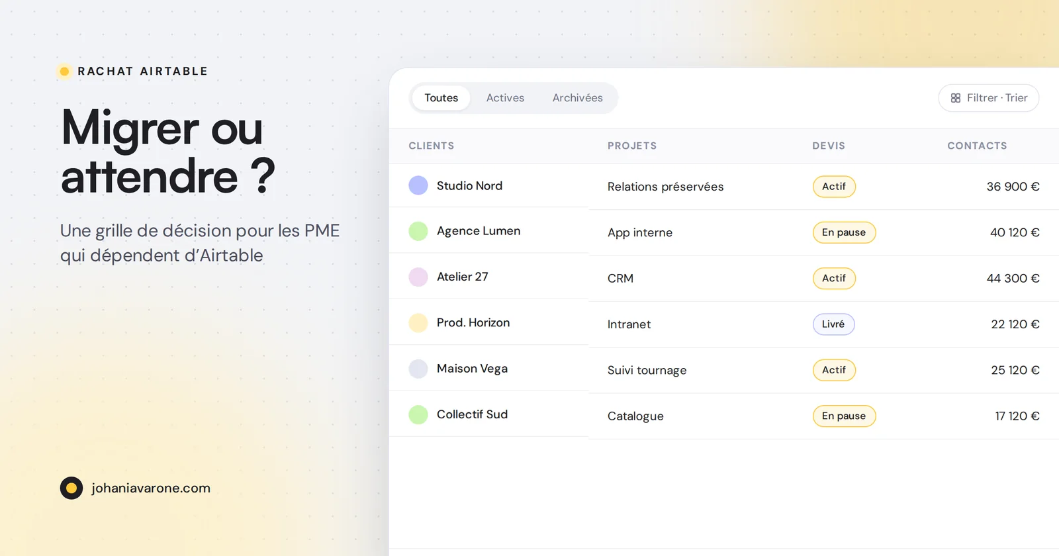Viewport: 1059px width, 556px height.
Task: Click the CRM project cell
Action: (620, 279)
